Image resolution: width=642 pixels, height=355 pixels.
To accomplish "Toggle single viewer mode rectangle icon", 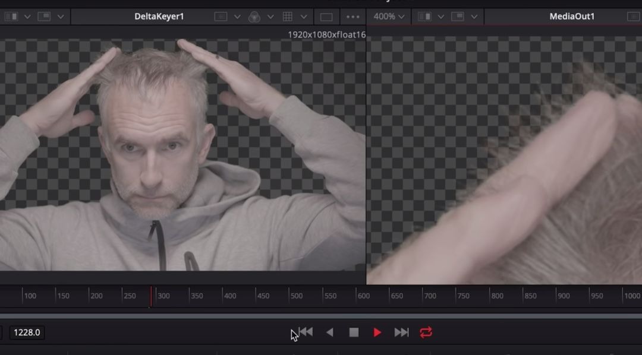I will point(326,17).
